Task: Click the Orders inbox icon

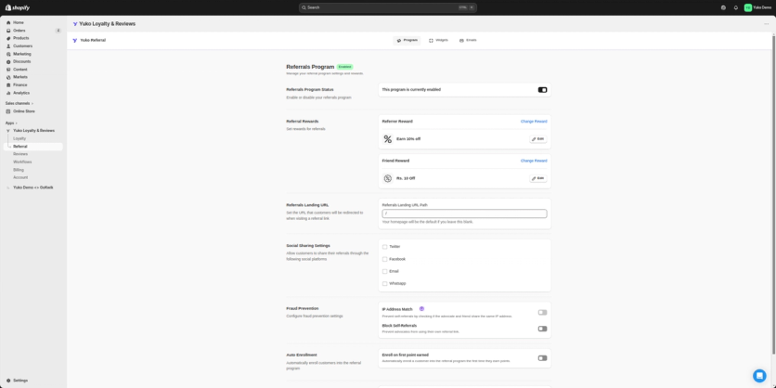Action: point(8,31)
